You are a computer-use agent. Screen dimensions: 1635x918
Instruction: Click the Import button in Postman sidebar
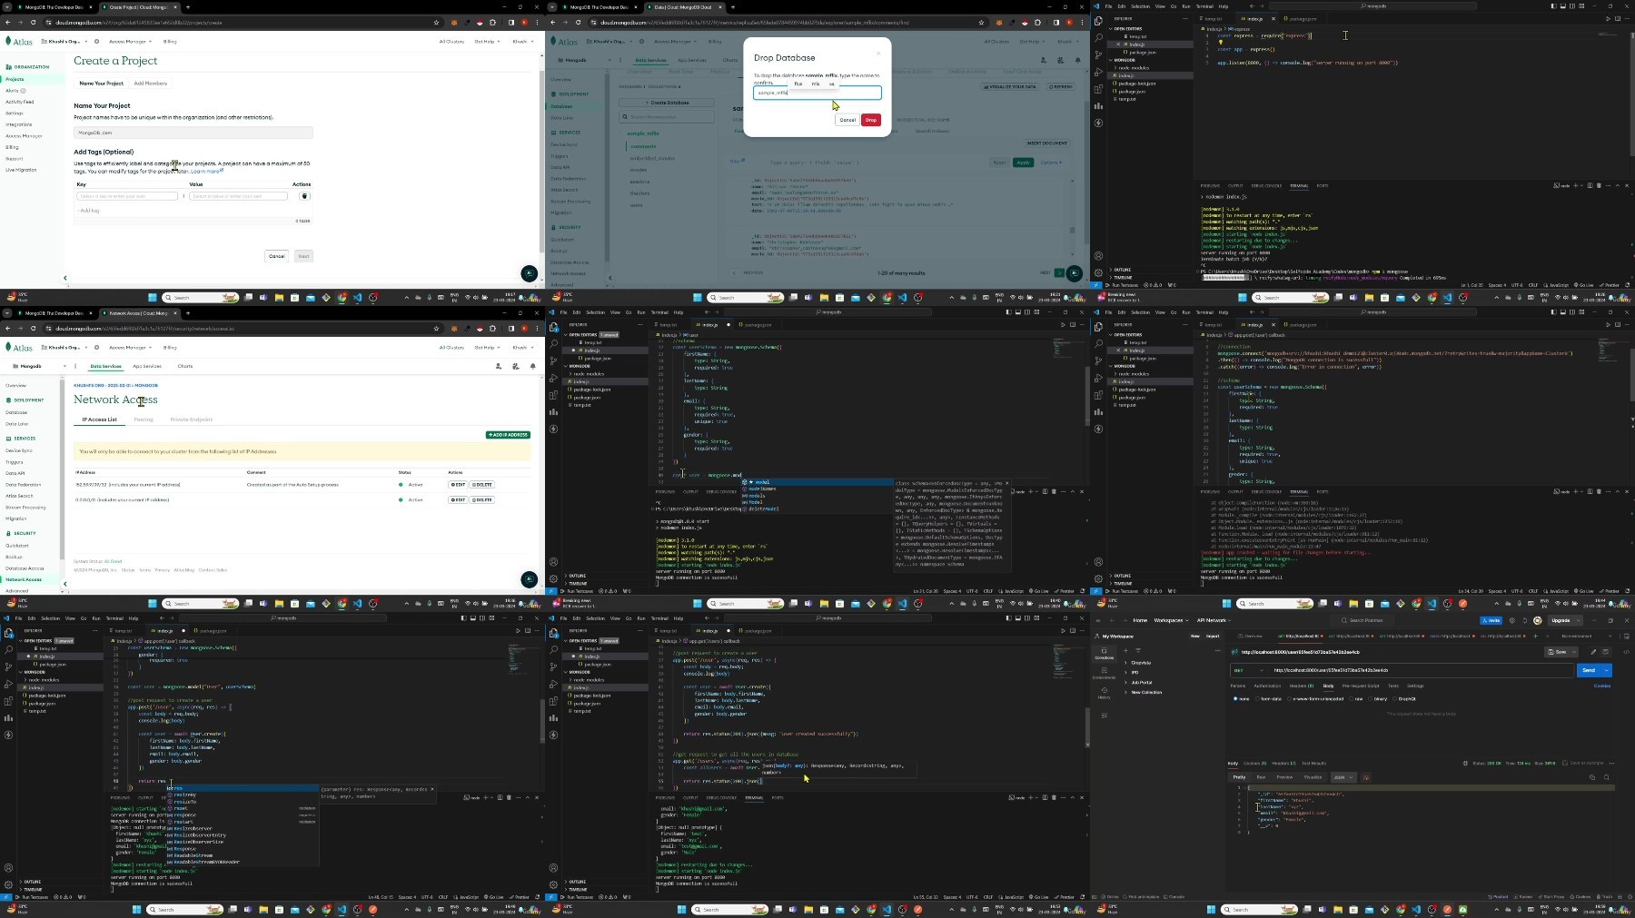tap(1213, 636)
